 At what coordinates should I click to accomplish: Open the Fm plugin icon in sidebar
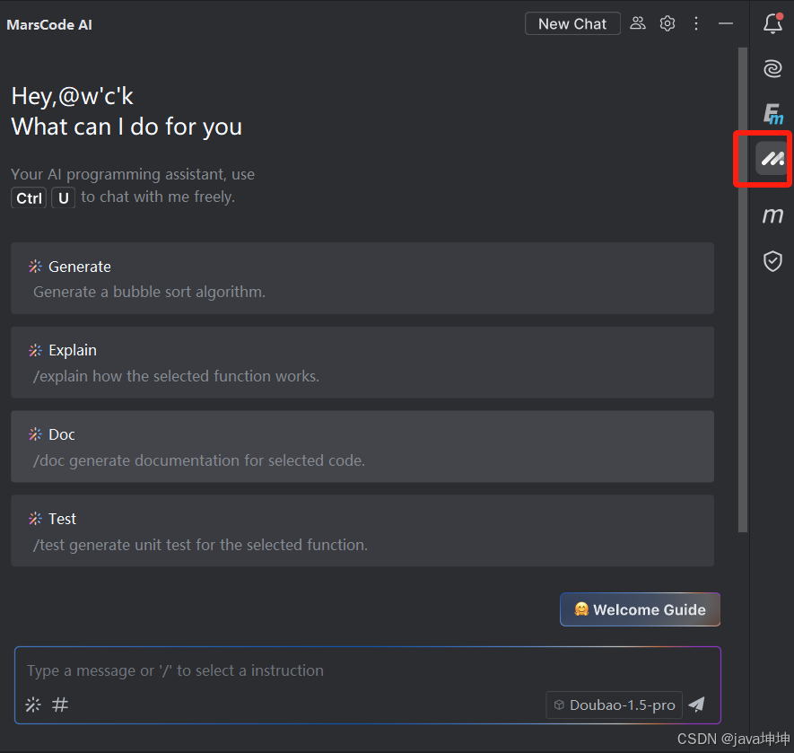click(x=773, y=113)
